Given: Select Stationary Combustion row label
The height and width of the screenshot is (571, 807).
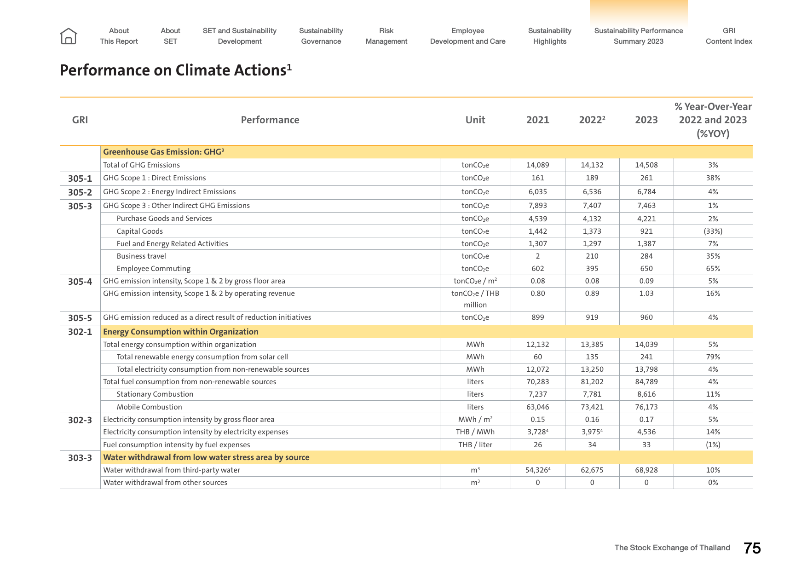Looking at the screenshot, I should point(155,394).
